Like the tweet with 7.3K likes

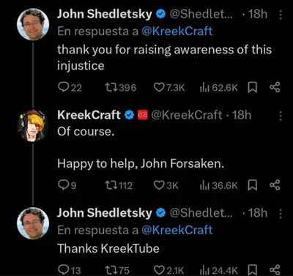point(169,87)
